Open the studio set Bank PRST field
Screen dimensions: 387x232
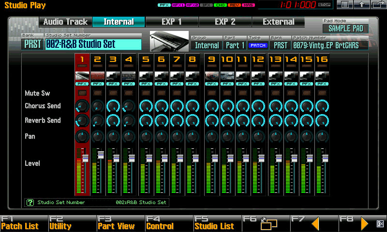[x=32, y=44]
